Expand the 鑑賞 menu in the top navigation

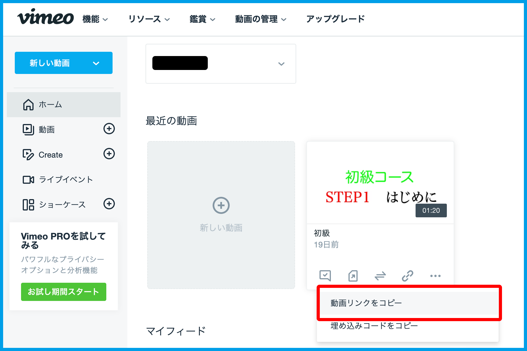point(202,19)
